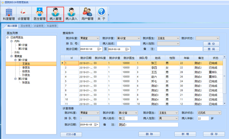The width and height of the screenshot is (229, 139).
Task: Click table scrollbar down arrow
Action: 225,103
